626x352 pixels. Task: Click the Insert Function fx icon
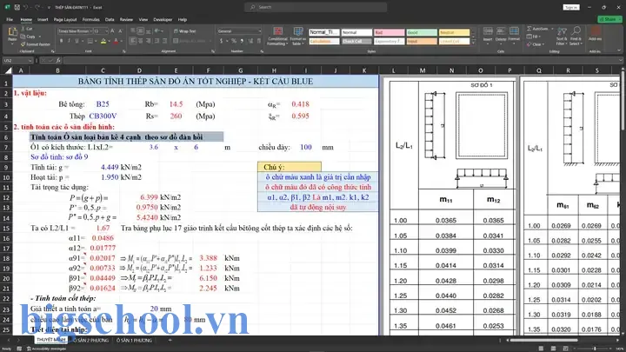tap(58, 60)
